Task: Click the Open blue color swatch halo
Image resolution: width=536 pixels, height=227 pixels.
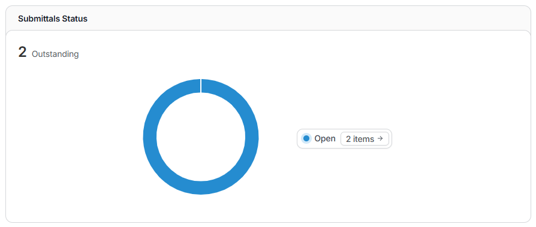Action: click(306, 138)
